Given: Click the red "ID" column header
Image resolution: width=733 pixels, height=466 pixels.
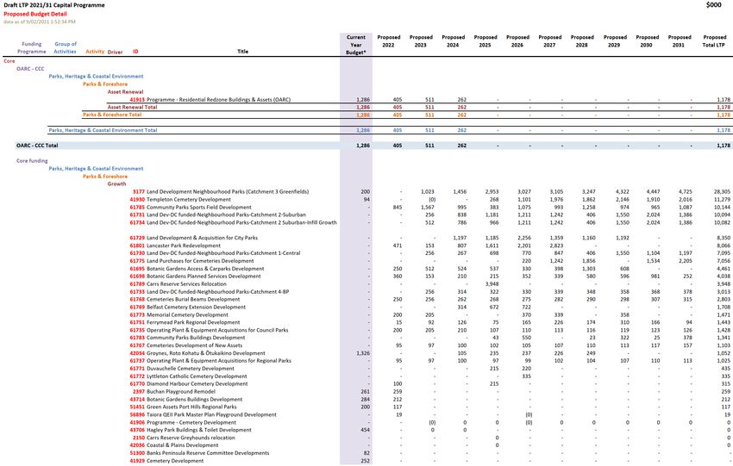Looking at the screenshot, I should [x=135, y=52].
